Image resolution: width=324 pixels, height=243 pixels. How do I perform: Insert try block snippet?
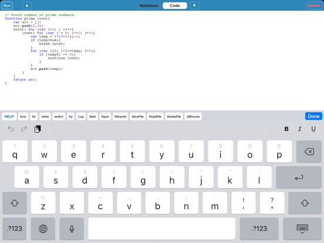(70, 117)
